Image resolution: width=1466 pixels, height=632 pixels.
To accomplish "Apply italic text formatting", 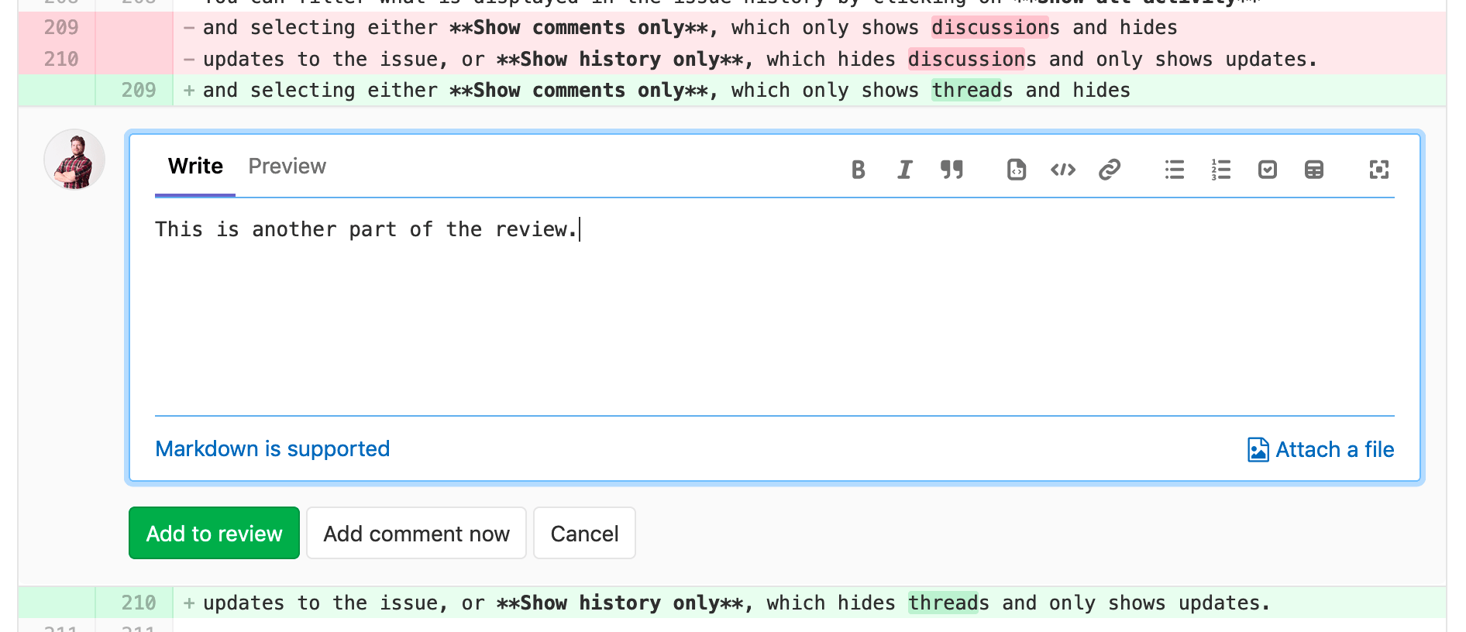I will tap(904, 170).
